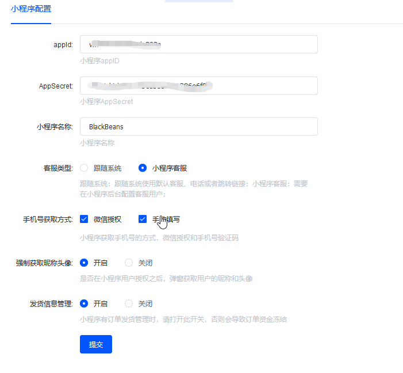The height and width of the screenshot is (373, 403).
Task: Select the 跟随系统 radio option
Action: [x=84, y=168]
